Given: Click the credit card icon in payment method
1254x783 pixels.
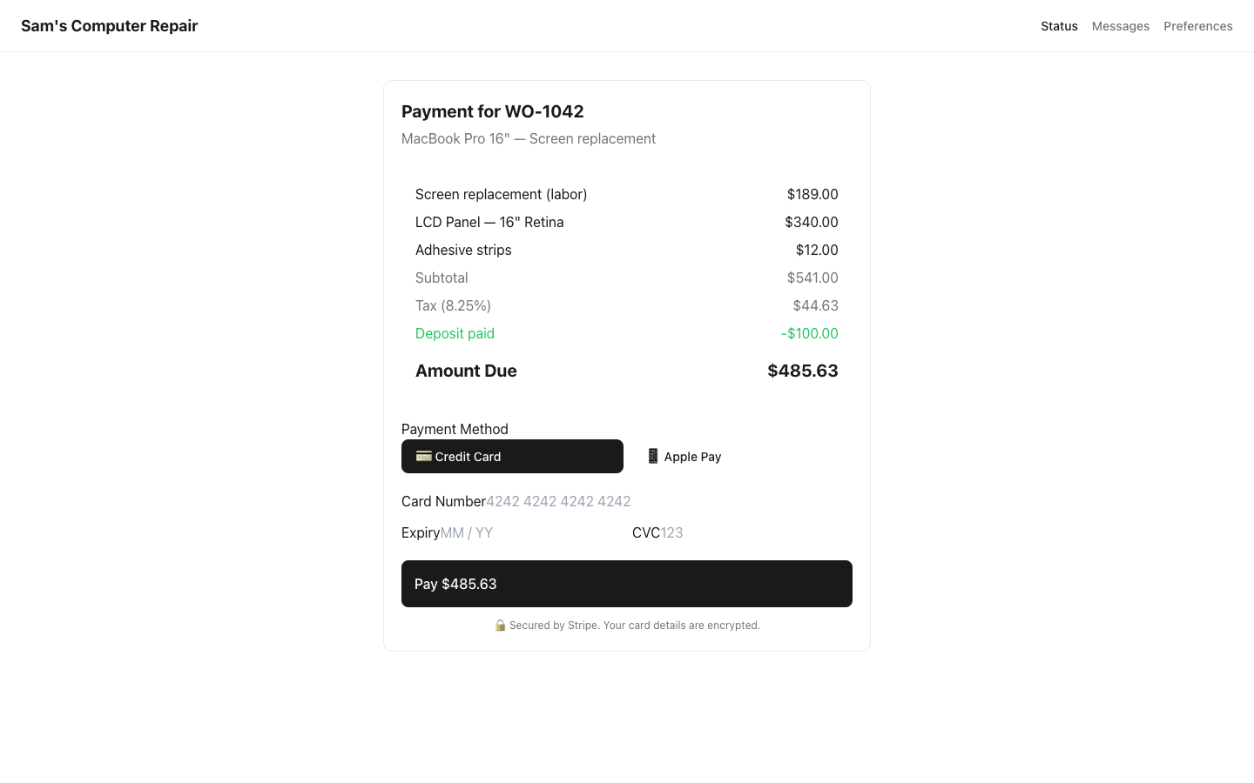Looking at the screenshot, I should point(423,456).
